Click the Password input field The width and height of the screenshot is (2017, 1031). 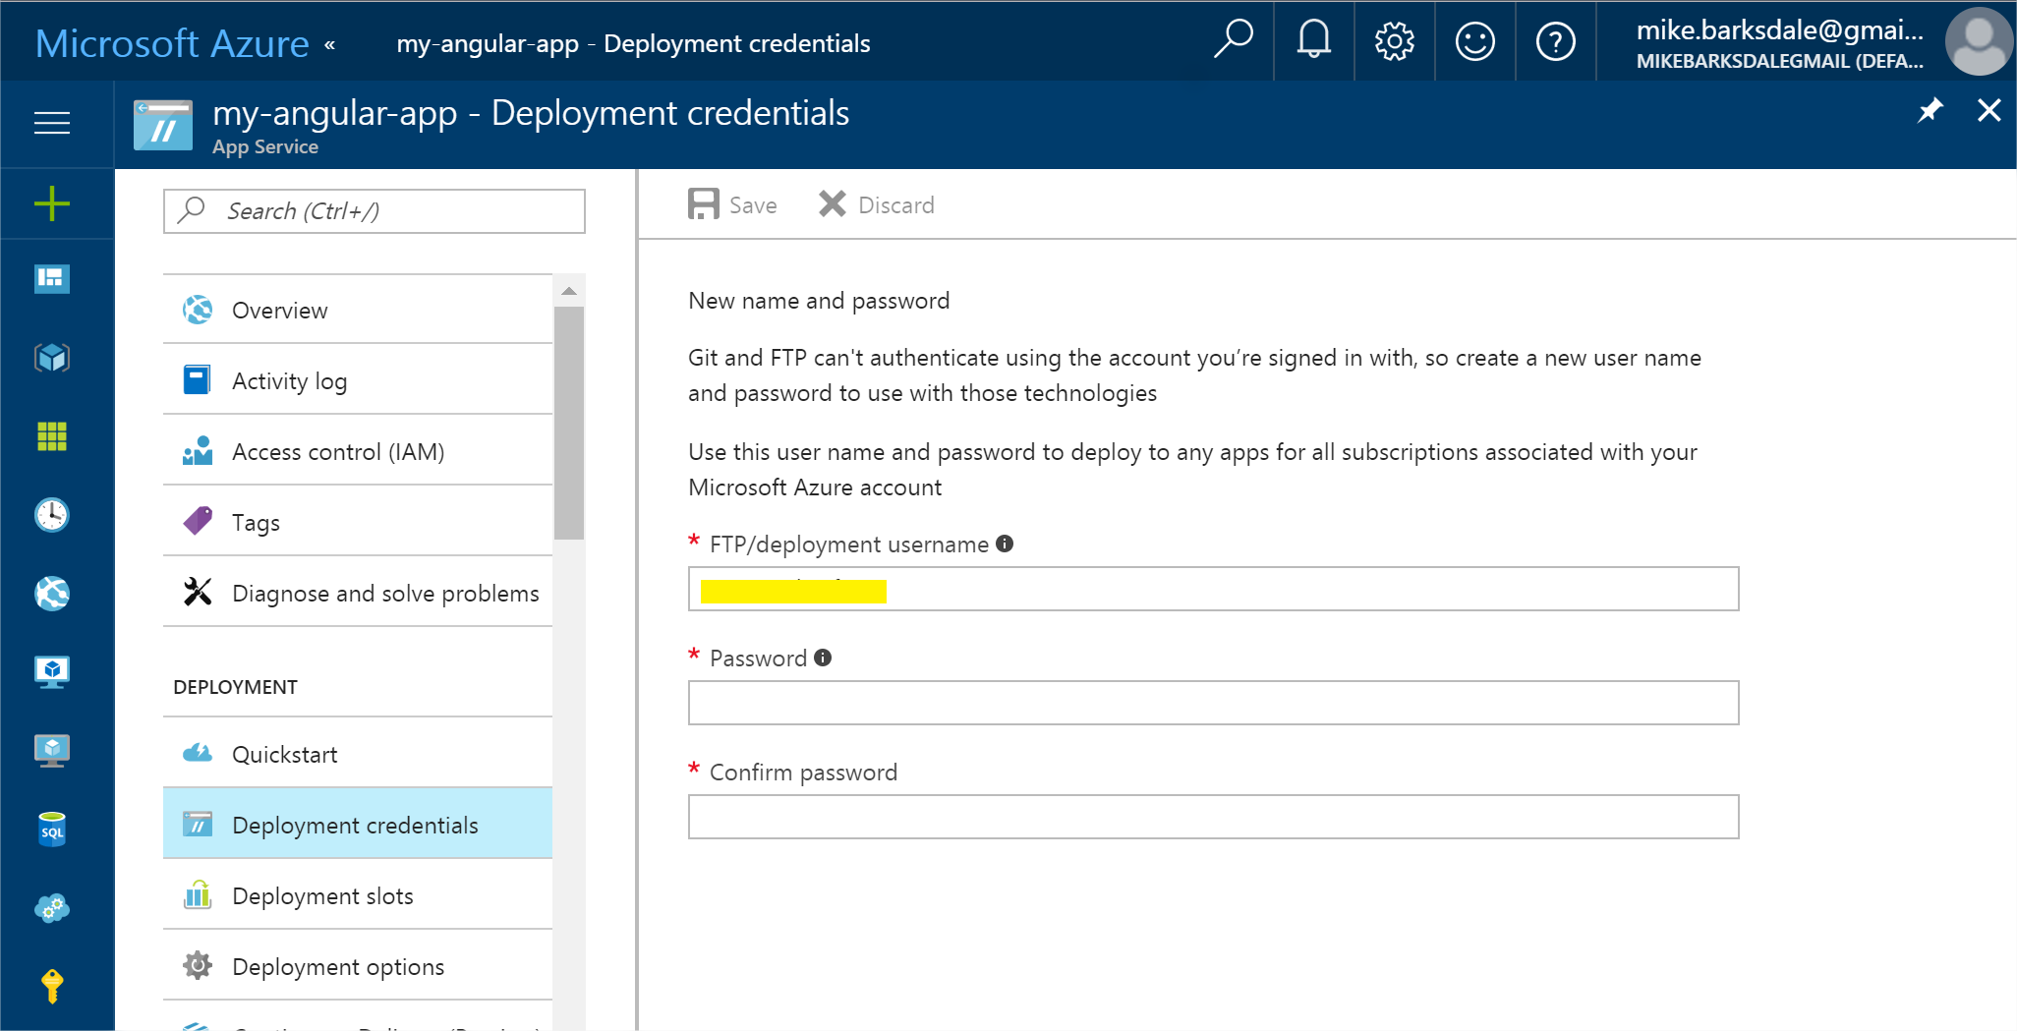1213,702
